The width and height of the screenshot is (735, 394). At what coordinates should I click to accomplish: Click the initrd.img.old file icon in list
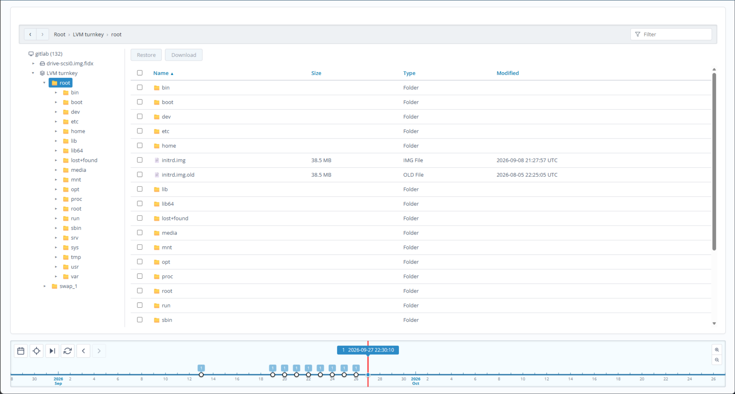click(157, 175)
